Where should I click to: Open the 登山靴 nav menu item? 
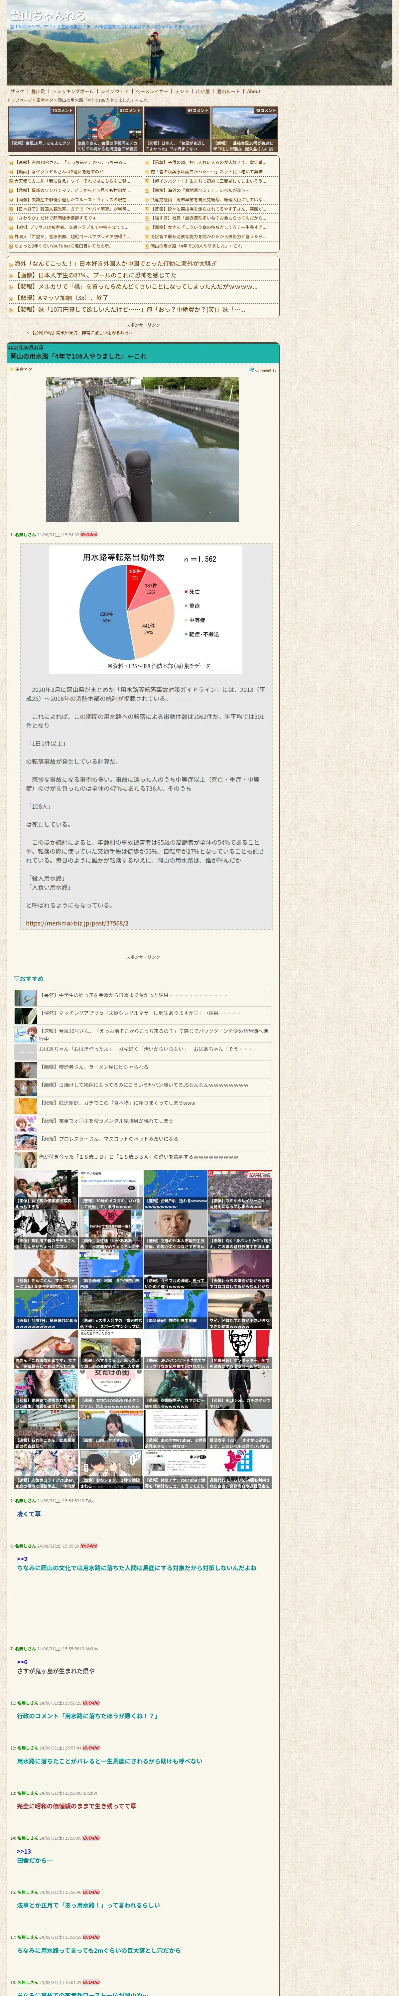[38, 91]
